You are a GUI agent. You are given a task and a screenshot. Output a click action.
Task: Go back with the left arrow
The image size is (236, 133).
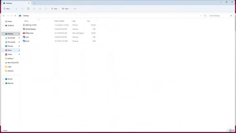click(4, 16)
